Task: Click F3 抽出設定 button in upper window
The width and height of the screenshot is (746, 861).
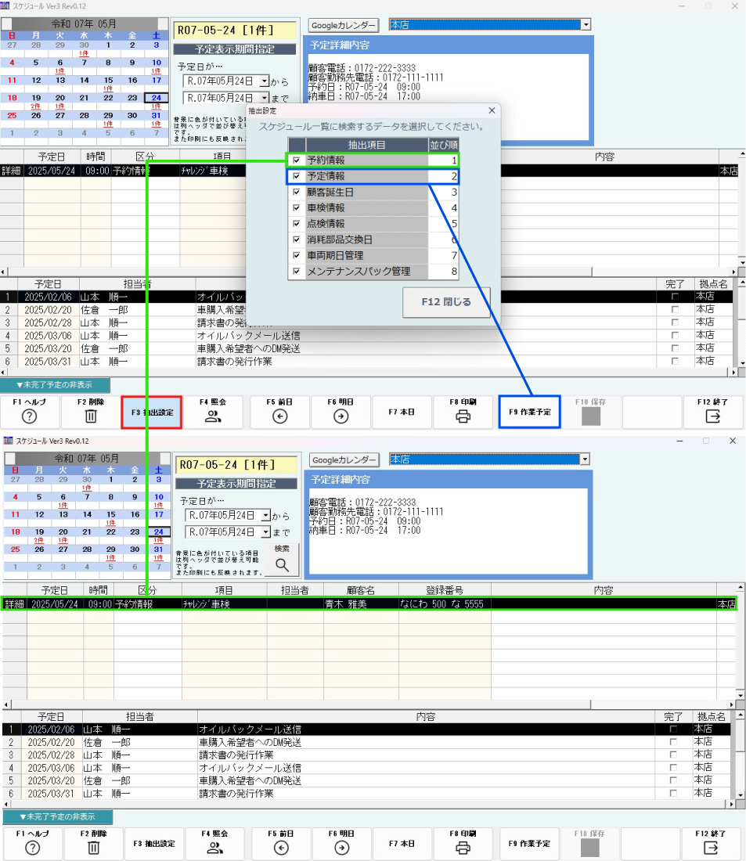Action: click(152, 412)
